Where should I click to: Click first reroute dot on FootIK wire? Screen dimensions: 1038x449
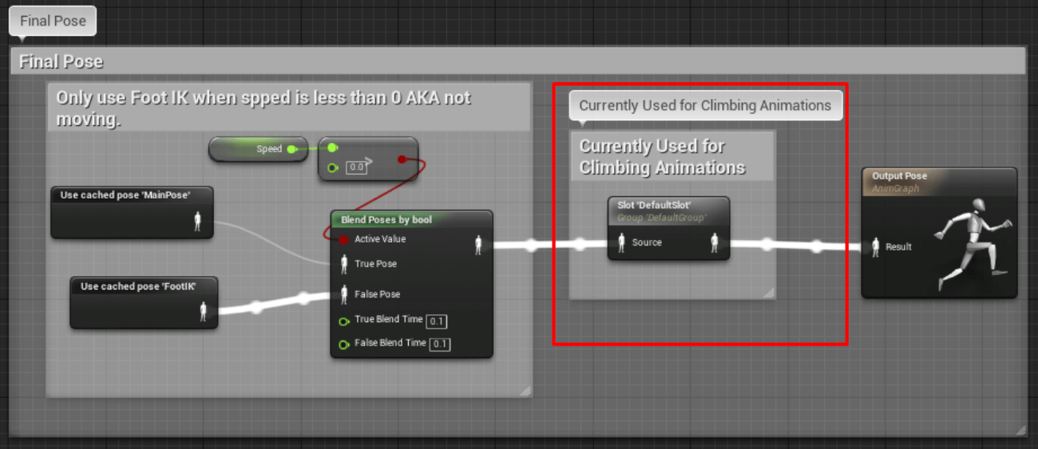pyautogui.click(x=256, y=306)
